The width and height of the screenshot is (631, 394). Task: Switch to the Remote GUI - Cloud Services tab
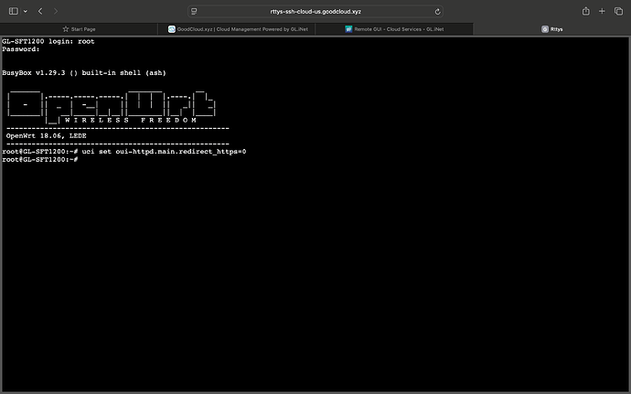tap(394, 29)
